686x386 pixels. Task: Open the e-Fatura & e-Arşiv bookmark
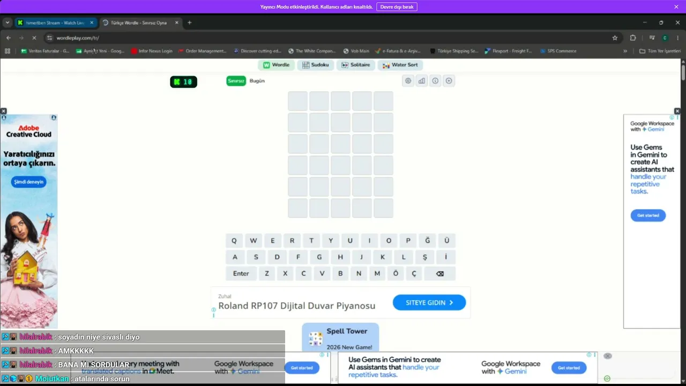[x=398, y=51]
